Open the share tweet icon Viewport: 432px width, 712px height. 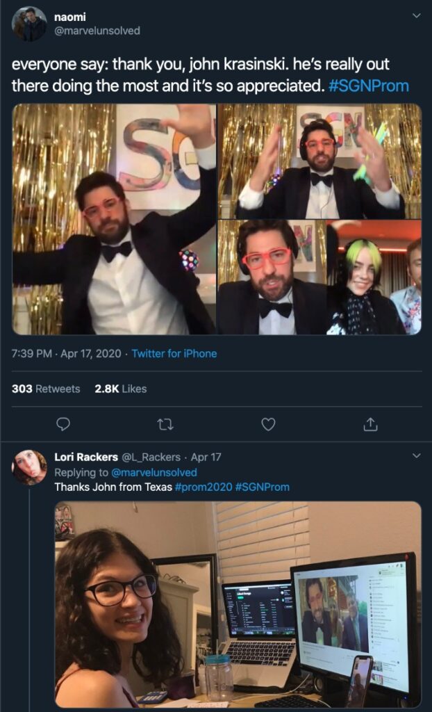370,424
